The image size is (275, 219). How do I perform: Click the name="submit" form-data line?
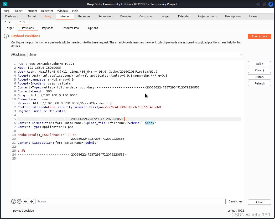58,143
